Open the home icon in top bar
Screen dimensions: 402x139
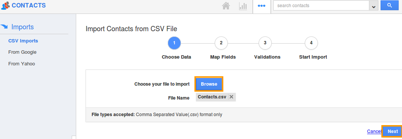[226, 6]
